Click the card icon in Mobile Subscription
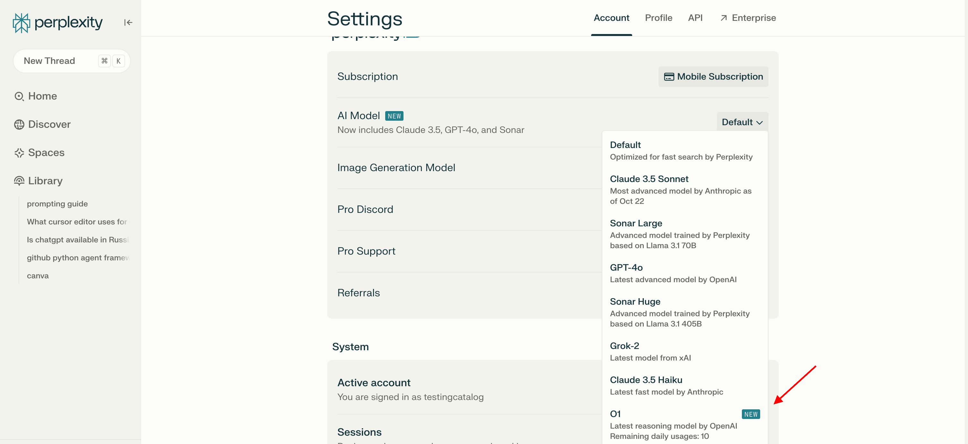The width and height of the screenshot is (968, 444). point(669,77)
